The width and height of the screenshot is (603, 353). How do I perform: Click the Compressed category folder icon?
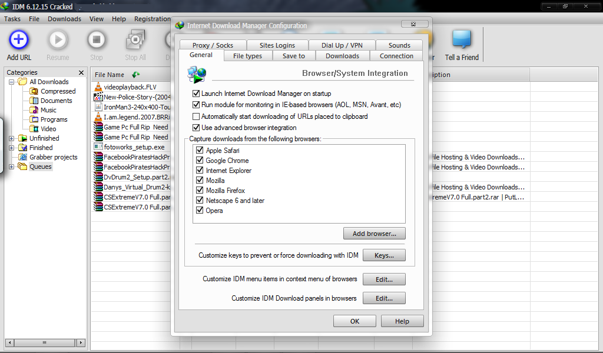point(34,91)
